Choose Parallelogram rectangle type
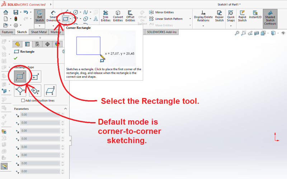The image size is (287, 179). (x=50, y=91)
